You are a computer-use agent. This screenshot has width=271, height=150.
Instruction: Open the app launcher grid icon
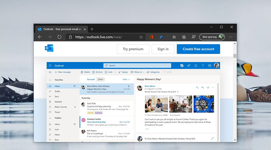coord(50,65)
